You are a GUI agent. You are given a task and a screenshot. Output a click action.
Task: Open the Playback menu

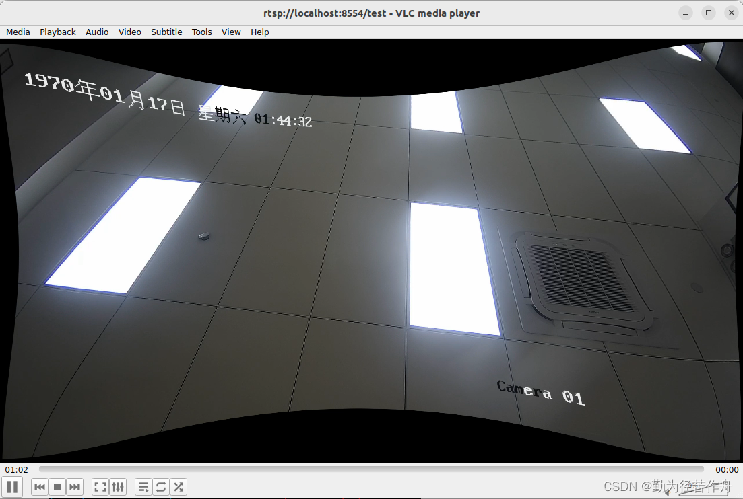(x=57, y=32)
